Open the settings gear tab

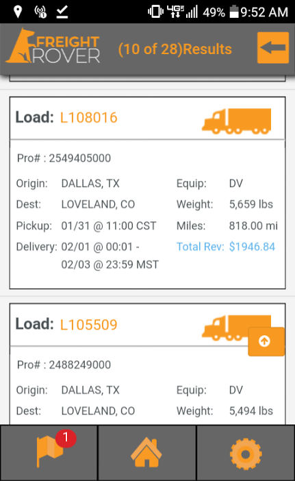pos(245,452)
